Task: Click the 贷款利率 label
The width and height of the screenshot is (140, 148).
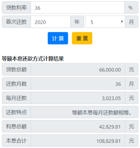Action: (x=16, y=8)
